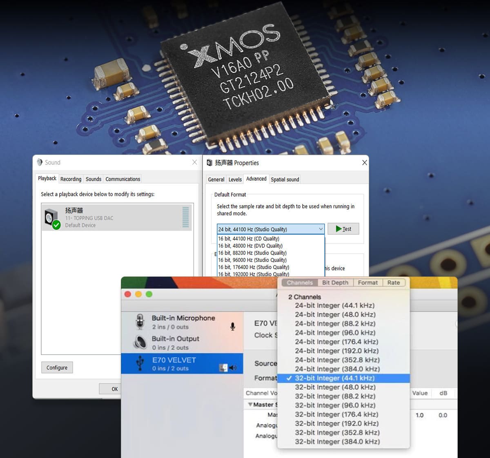Close the Properties window

coord(365,163)
